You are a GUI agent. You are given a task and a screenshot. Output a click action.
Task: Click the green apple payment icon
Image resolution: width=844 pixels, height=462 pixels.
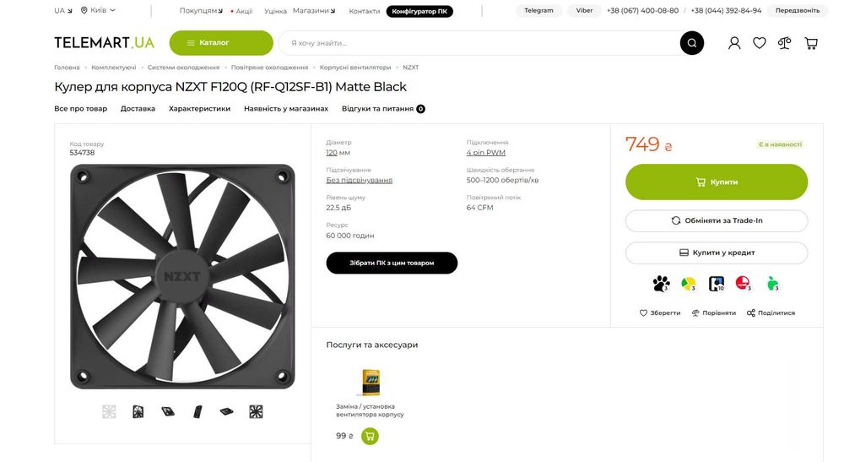tap(772, 284)
